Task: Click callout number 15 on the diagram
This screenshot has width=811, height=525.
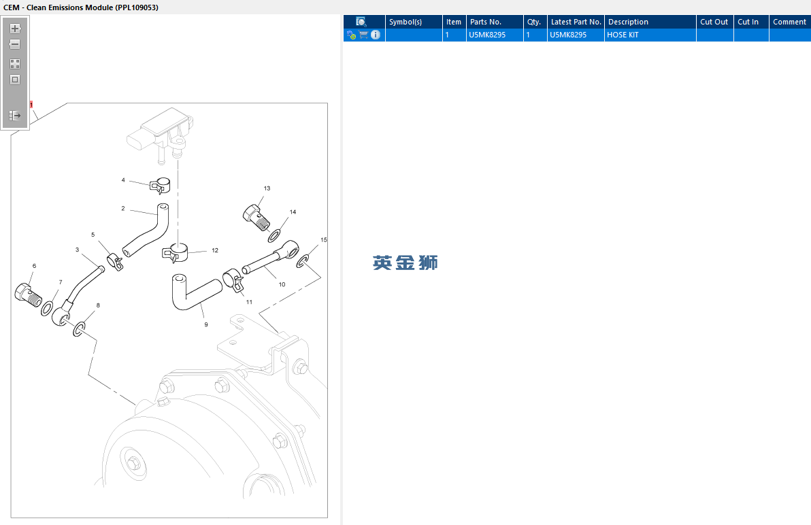Action: [324, 240]
